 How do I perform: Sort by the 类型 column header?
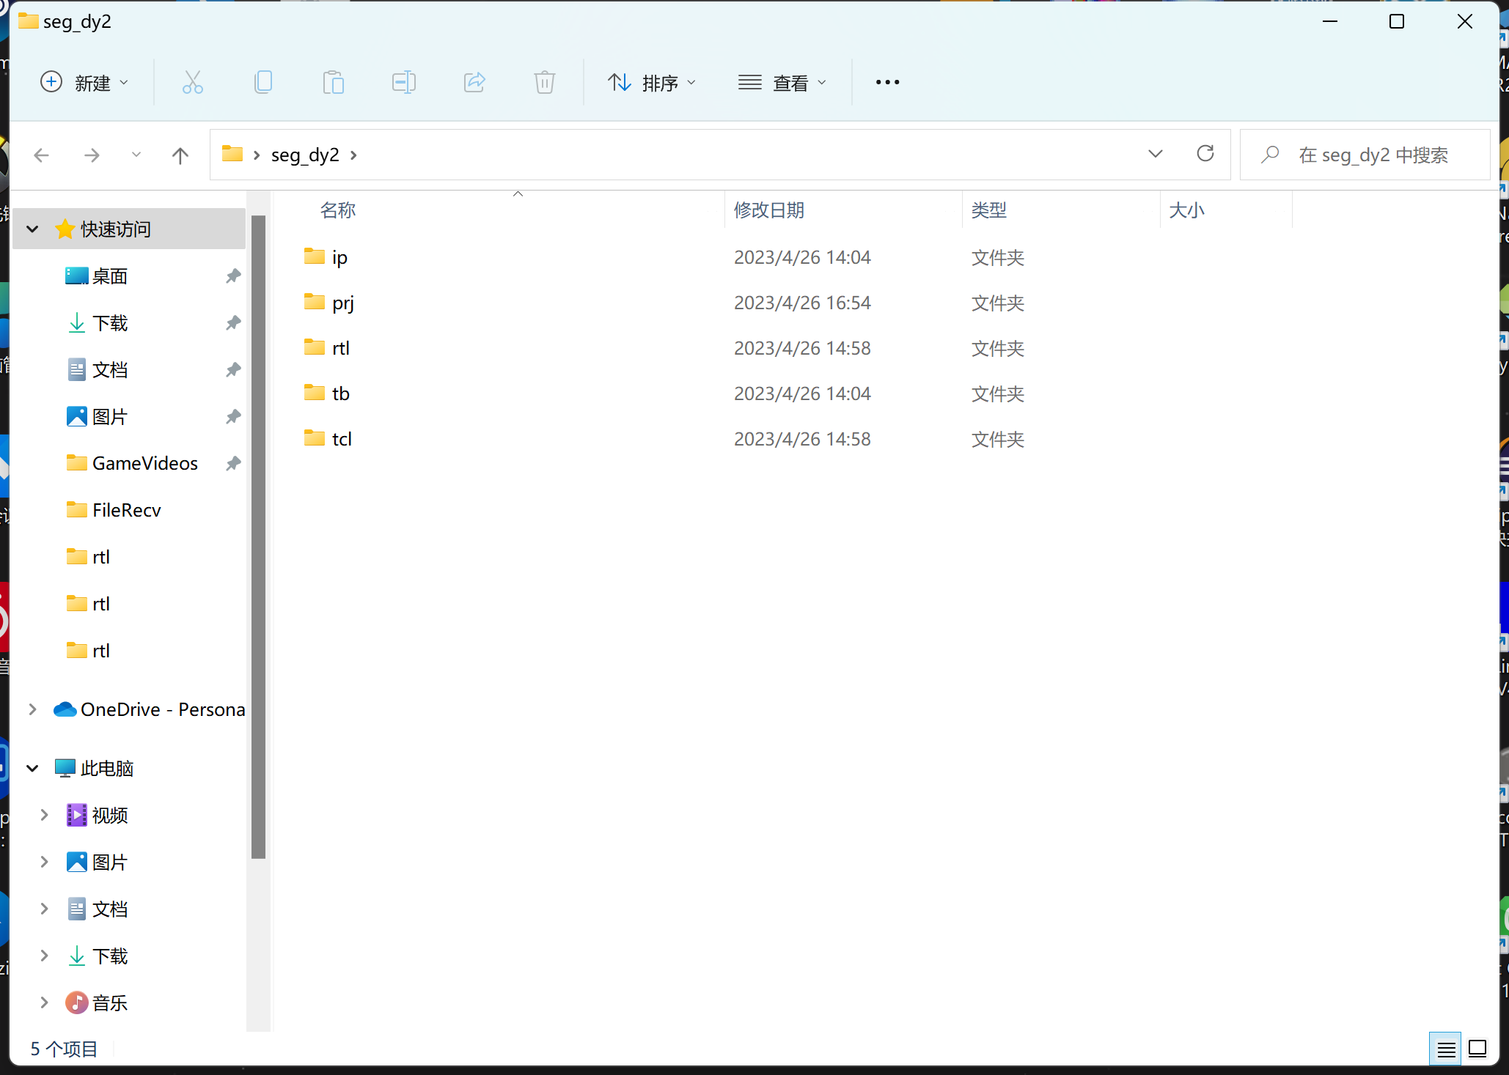point(988,210)
